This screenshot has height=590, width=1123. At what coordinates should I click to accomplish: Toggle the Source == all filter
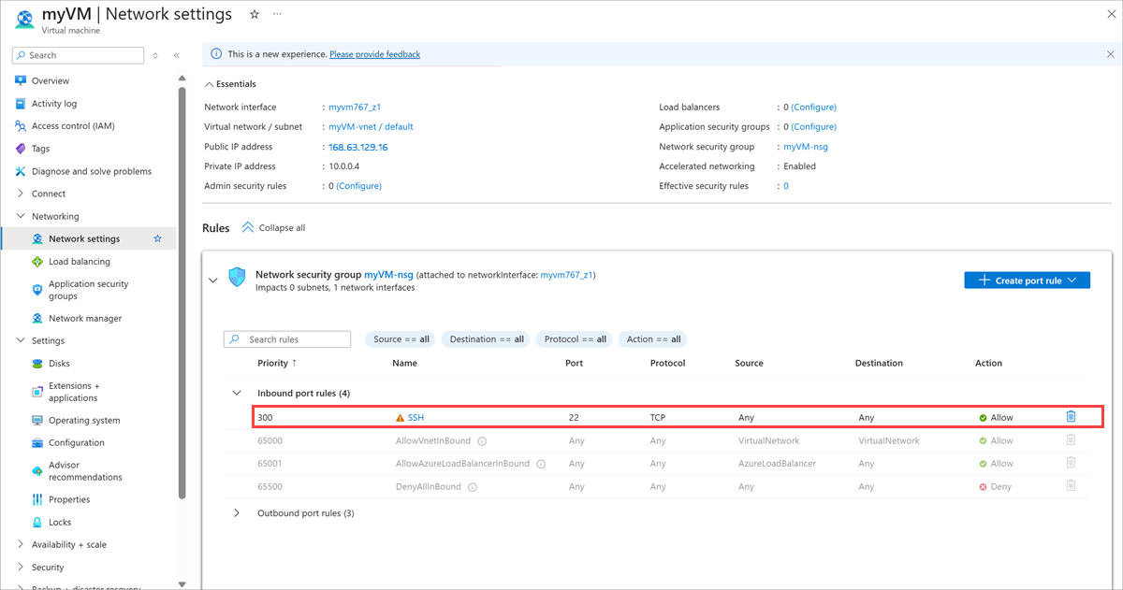click(401, 339)
